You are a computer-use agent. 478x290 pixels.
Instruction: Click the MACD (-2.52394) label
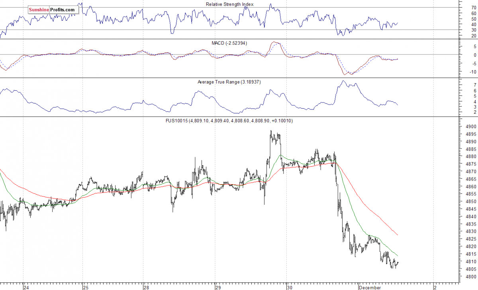[229, 43]
